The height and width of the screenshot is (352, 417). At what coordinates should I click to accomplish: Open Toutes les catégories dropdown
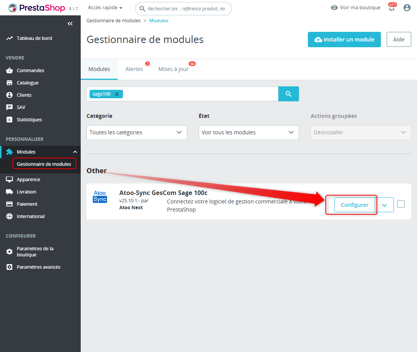point(137,132)
